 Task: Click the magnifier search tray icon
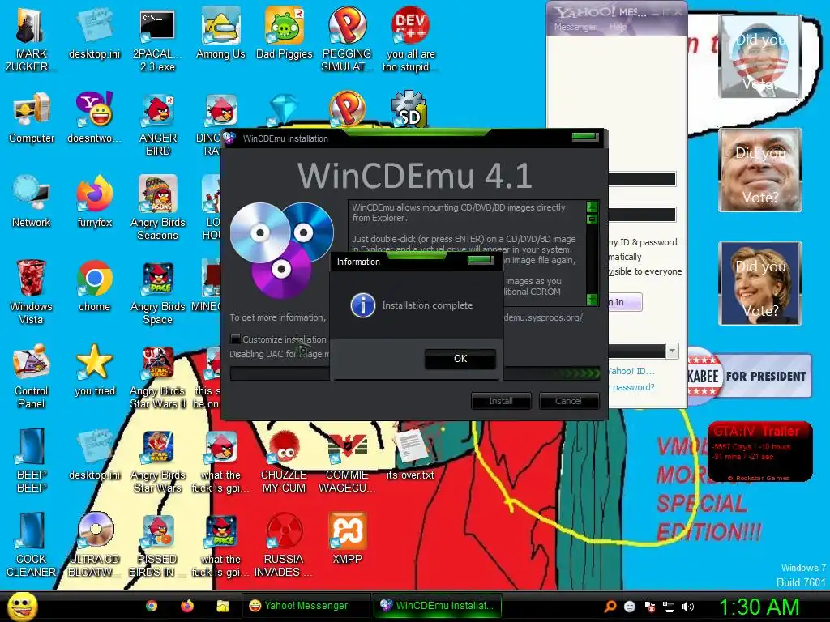(610, 607)
